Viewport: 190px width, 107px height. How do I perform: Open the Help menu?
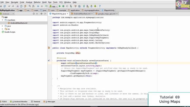coord(75,2)
